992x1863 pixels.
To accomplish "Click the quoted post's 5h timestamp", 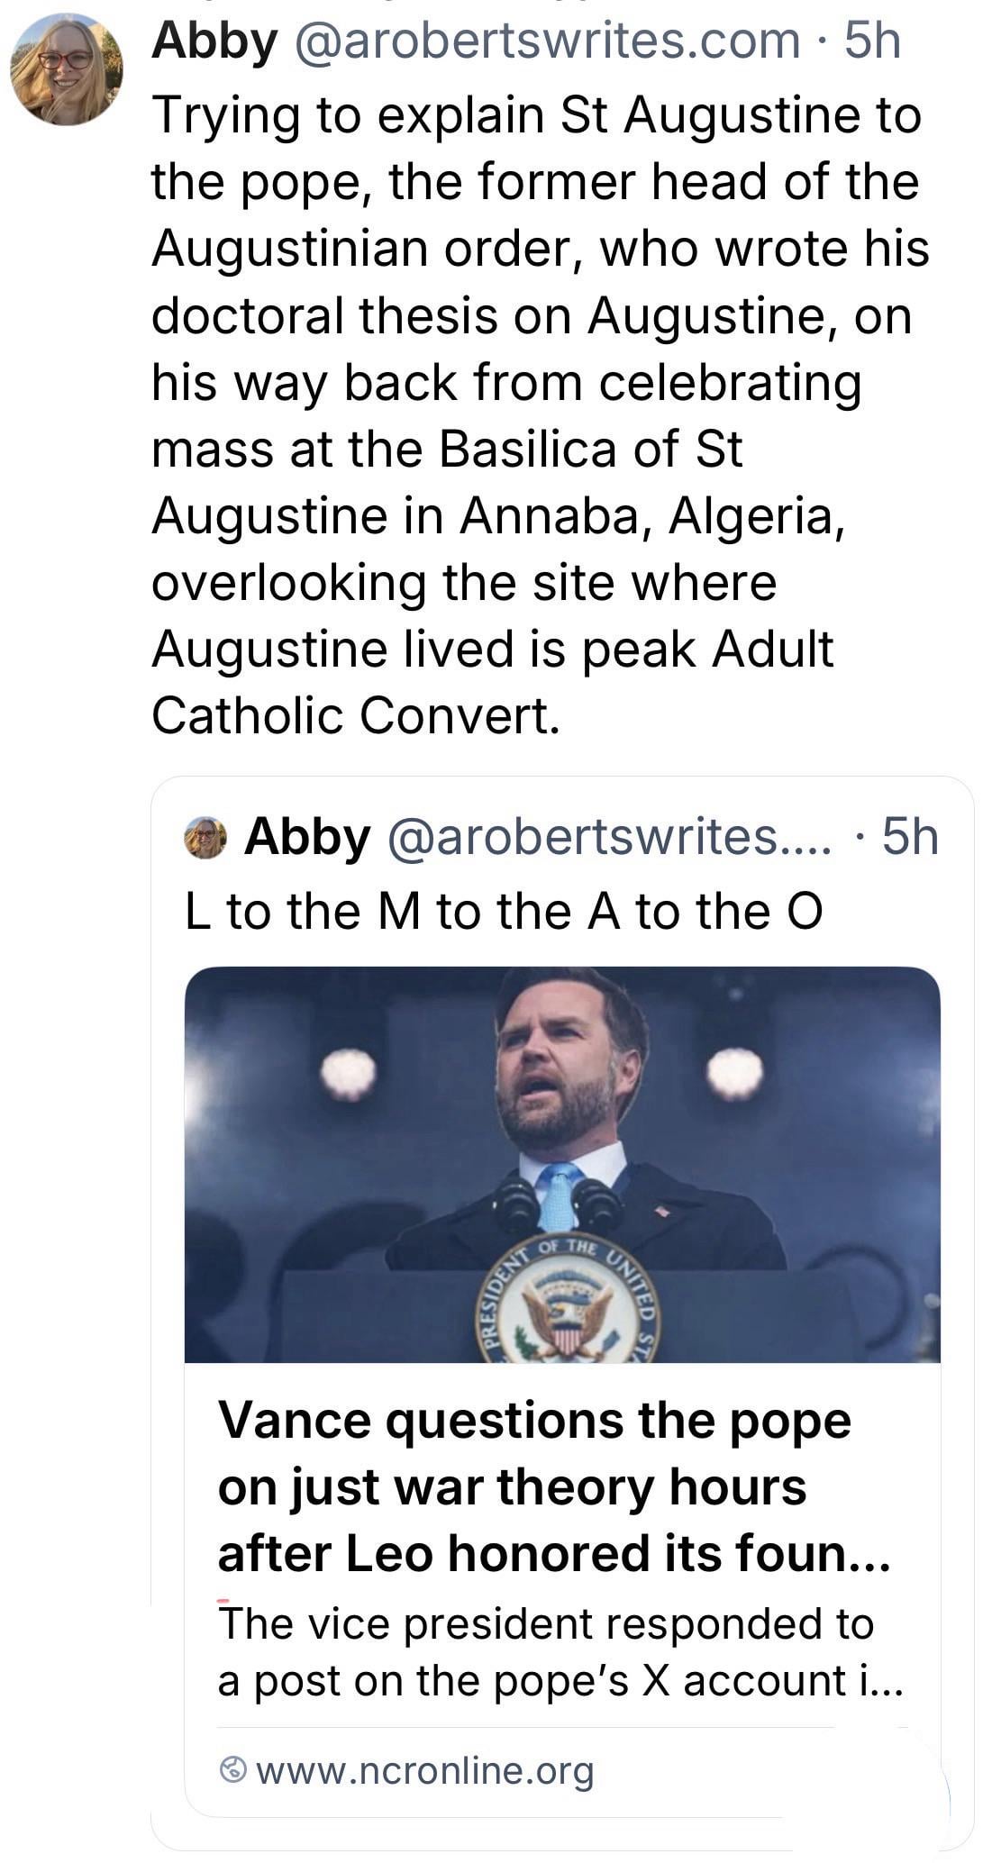I will click(x=910, y=837).
